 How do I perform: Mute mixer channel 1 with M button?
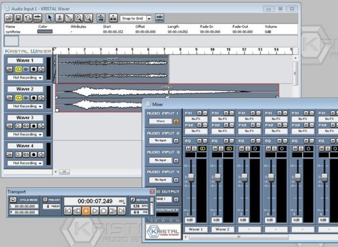click(188, 149)
